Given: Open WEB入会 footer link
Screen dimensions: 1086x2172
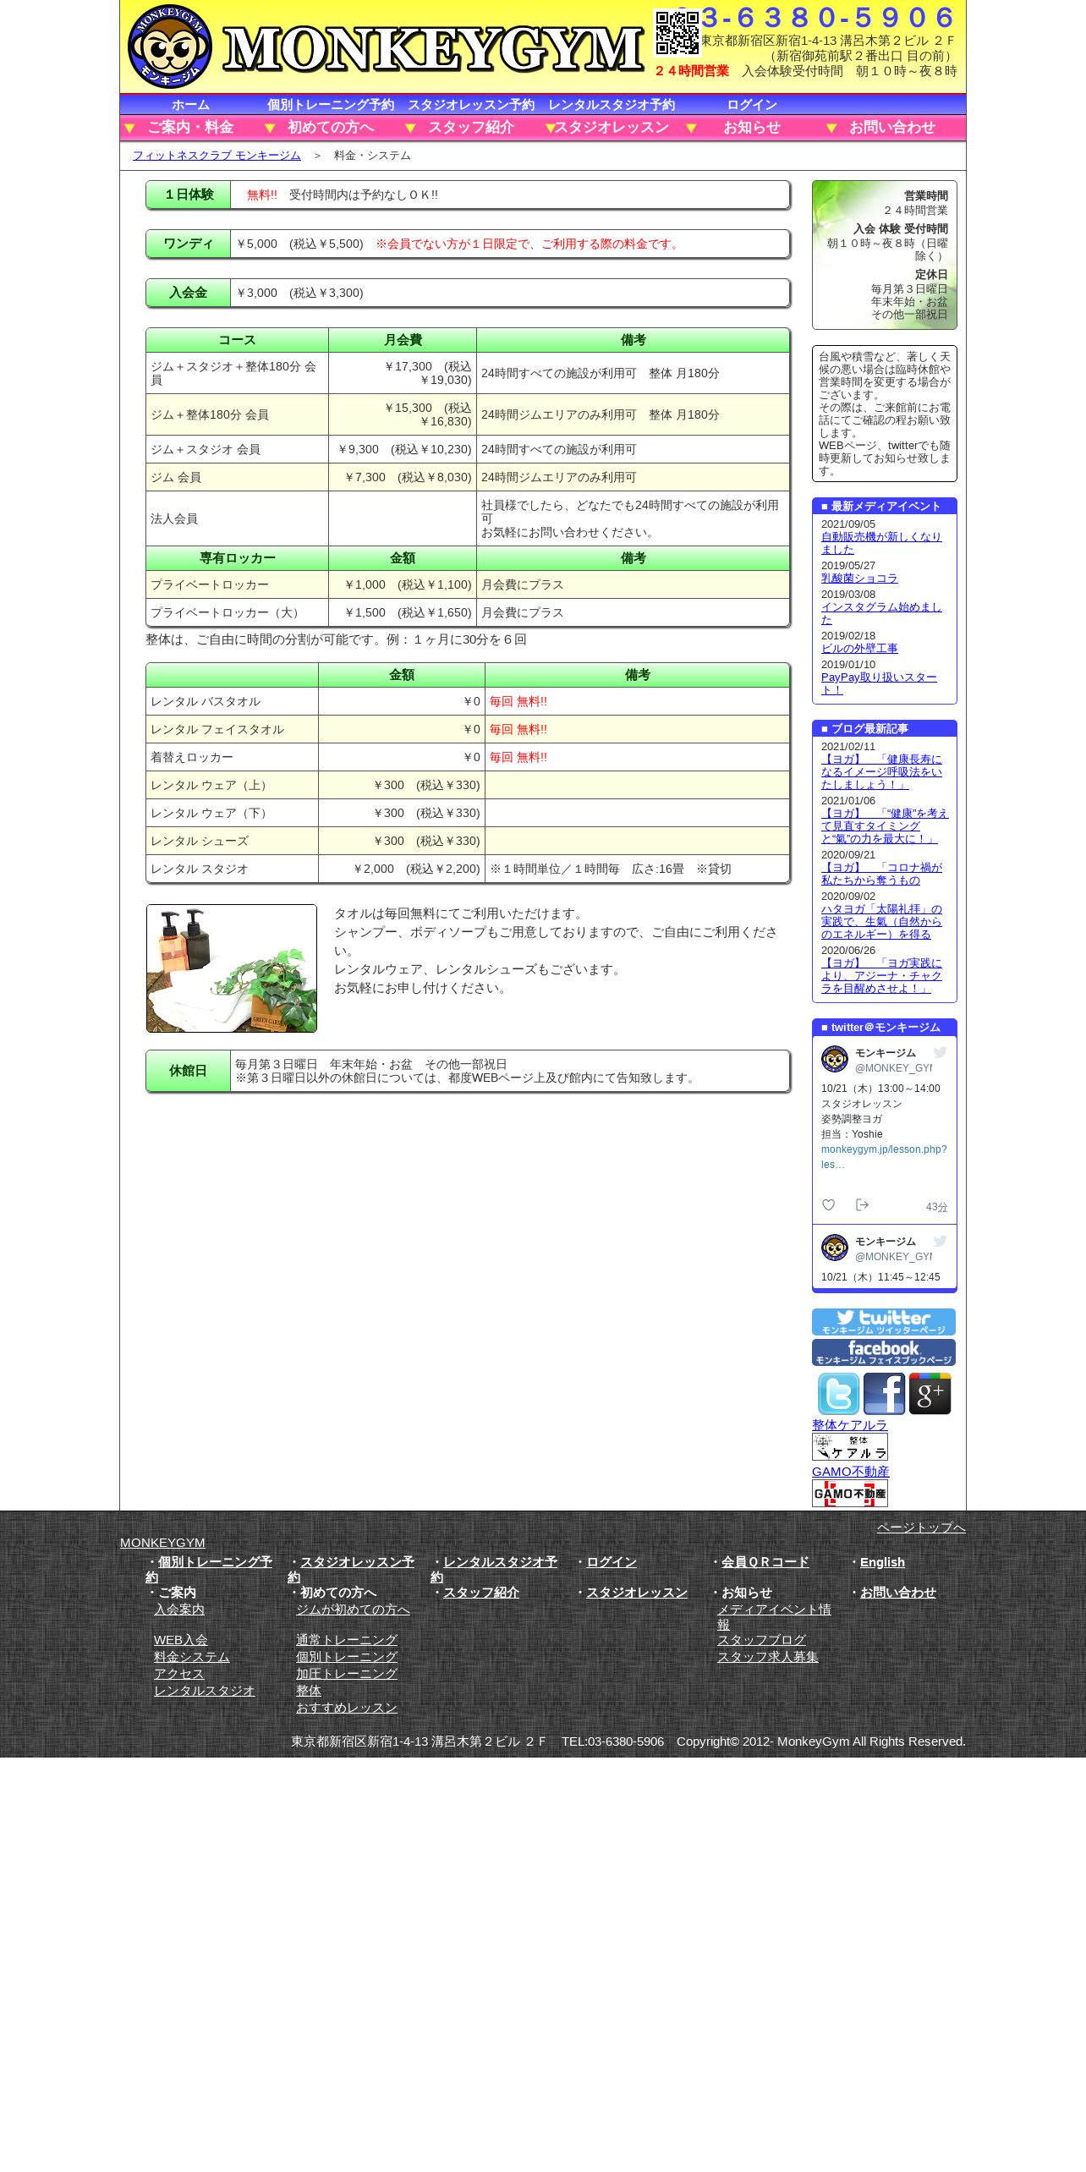Looking at the screenshot, I should pos(180,1640).
